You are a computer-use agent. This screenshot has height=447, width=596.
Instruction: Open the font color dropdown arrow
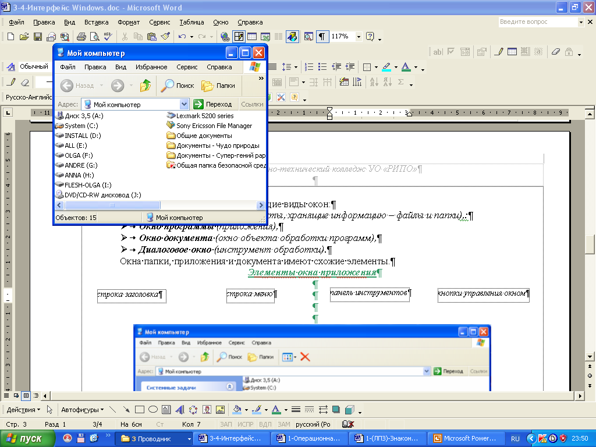point(416,67)
